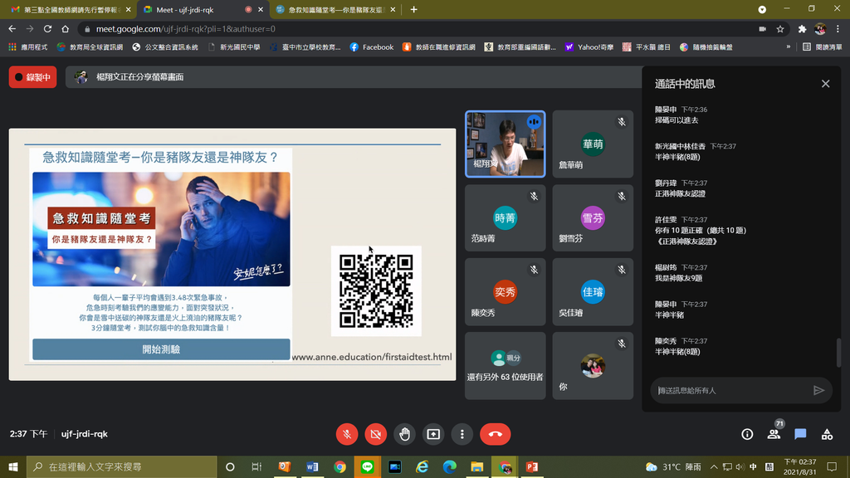
Task: Open Word from the taskbar
Action: (x=312, y=466)
